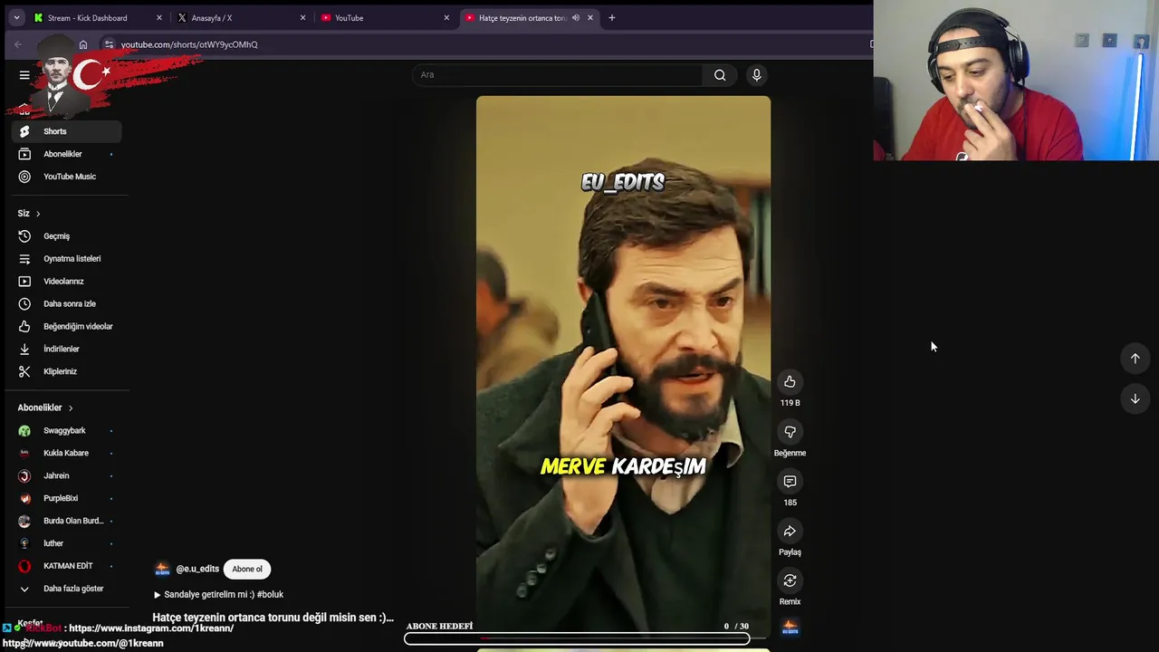
Task: Close the Anasayfa / X tab
Action: tap(302, 18)
